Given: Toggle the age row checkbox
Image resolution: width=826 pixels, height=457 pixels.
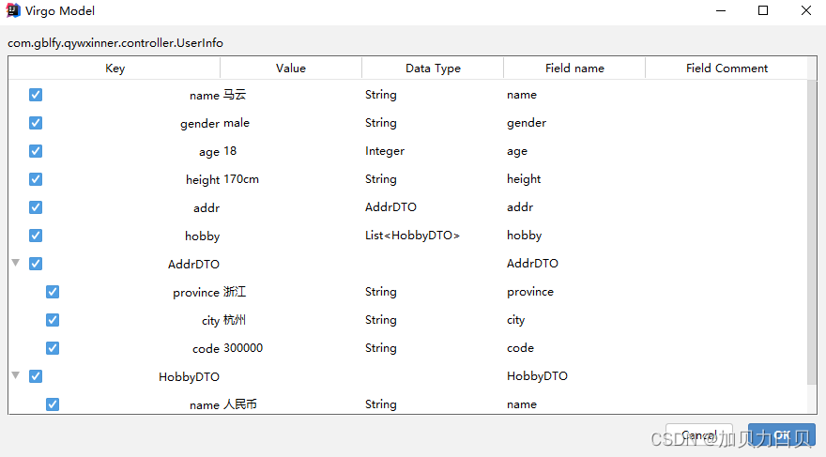Looking at the screenshot, I should [x=36, y=151].
